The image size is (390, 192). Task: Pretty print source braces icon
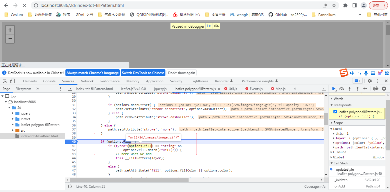point(70,186)
